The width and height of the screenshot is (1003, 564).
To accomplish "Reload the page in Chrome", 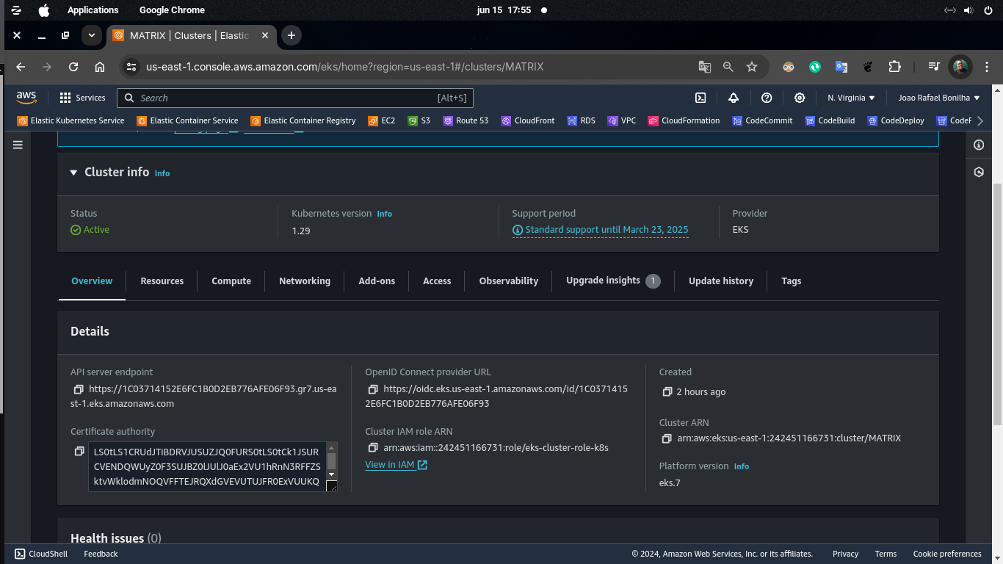I will (73, 67).
